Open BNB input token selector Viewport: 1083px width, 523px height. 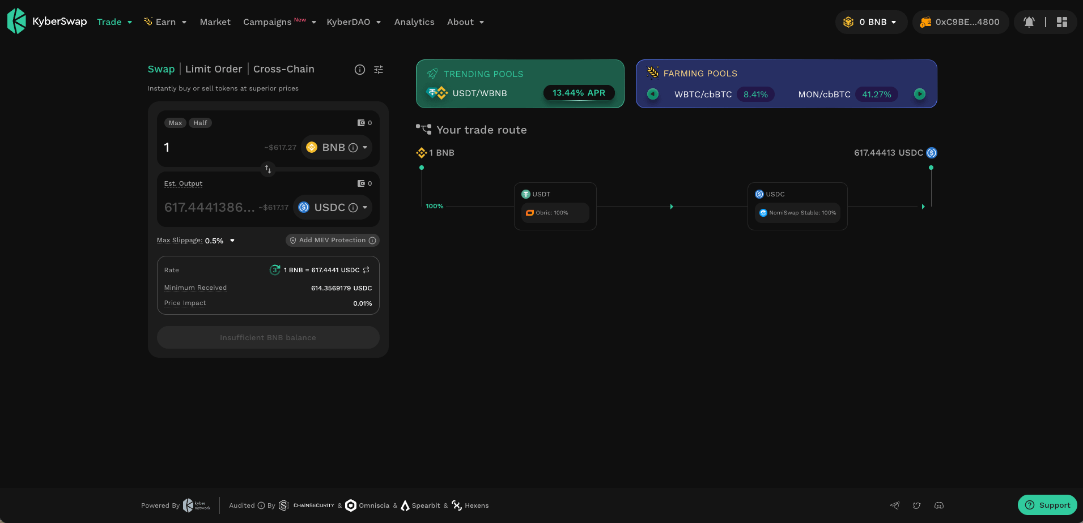337,148
